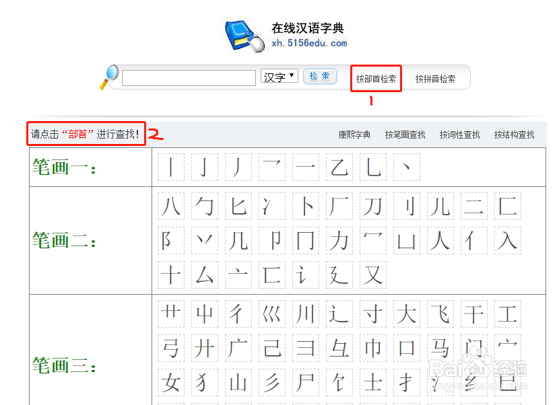Select the 乙 radical in 笔画一 row
Viewport: 559px width, 405px height.
click(x=339, y=167)
